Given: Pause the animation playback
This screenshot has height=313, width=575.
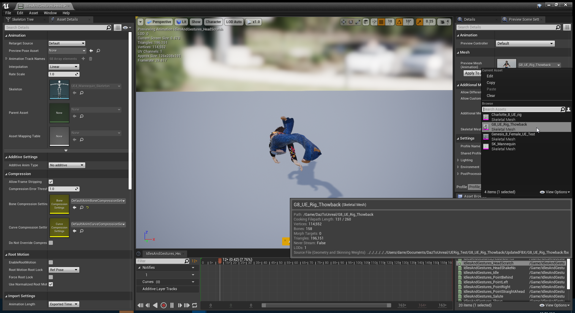Looking at the screenshot, I should [x=172, y=305].
